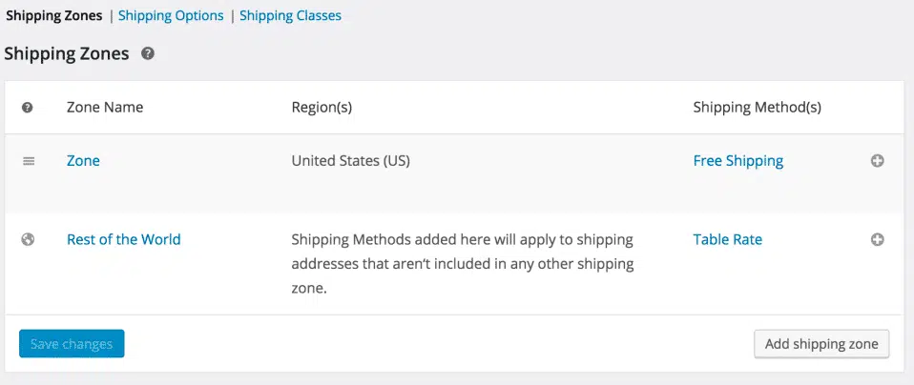Screen dimensions: 914x385
Task: Open the Free Shipping method settings
Action: point(737,161)
